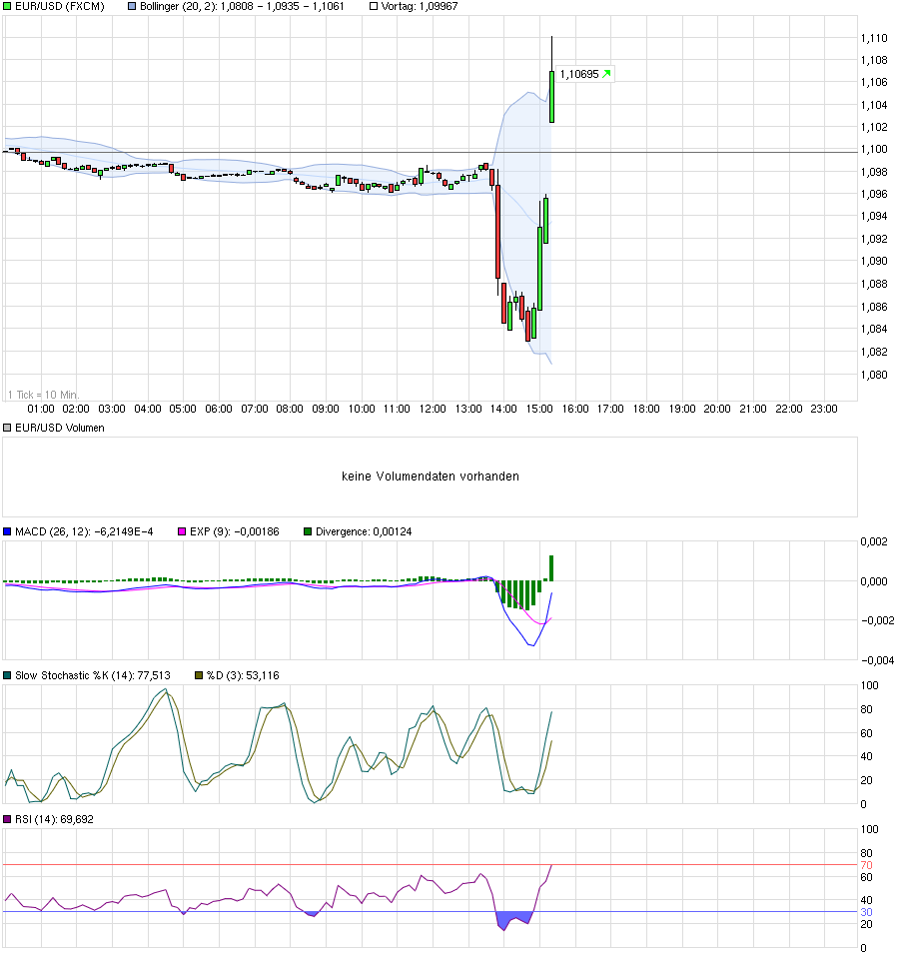Click the purple RSI (14) legend square
The height and width of the screenshot is (957, 899).
coord(6,819)
